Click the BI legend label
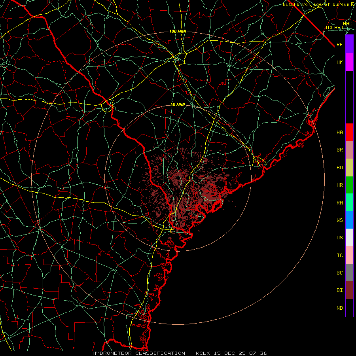The height and width of the screenshot is (356, 356). pyautogui.click(x=340, y=290)
